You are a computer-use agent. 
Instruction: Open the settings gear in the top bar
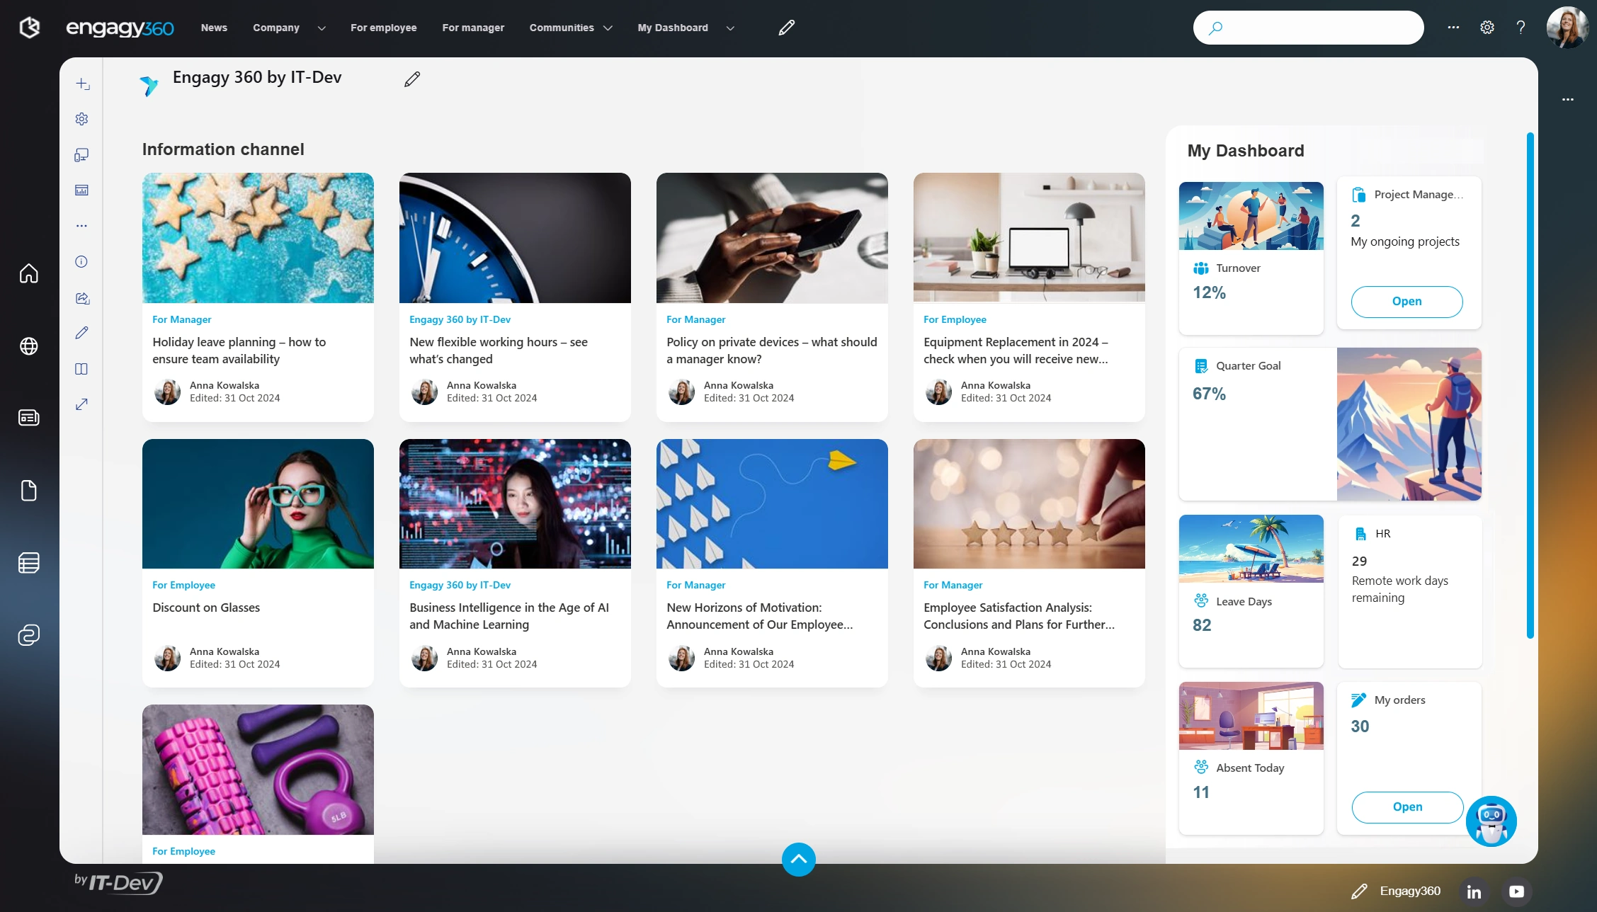pos(1487,27)
